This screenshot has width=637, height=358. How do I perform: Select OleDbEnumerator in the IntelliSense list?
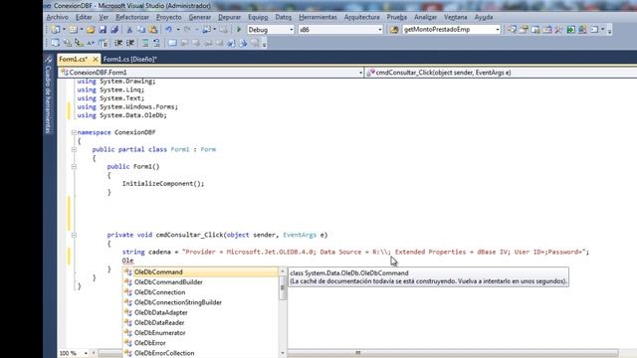click(201, 333)
